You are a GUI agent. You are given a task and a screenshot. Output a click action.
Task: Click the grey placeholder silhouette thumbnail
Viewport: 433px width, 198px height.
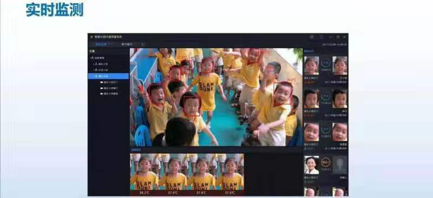point(340,165)
